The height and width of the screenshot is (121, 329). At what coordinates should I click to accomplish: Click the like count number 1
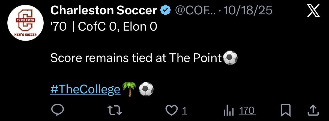pos(184,110)
